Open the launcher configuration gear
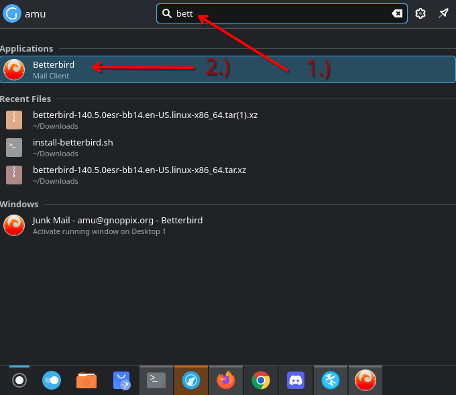This screenshot has height=395, width=456. pyautogui.click(x=420, y=14)
